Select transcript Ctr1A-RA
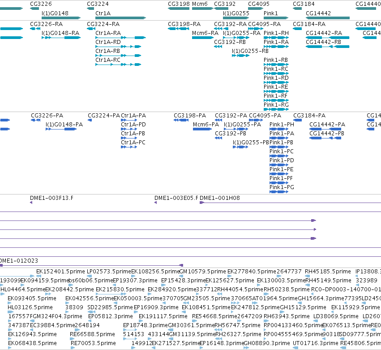This screenshot has height=350, width=381. [x=108, y=33]
